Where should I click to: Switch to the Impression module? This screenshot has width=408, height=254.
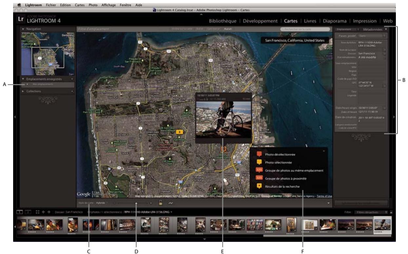point(364,21)
